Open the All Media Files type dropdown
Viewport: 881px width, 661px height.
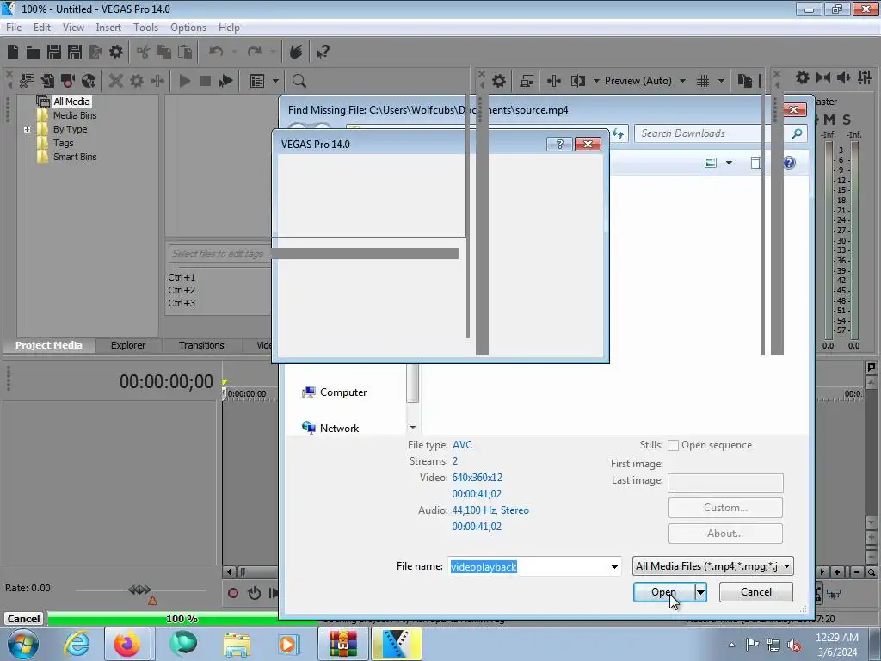[x=786, y=566]
